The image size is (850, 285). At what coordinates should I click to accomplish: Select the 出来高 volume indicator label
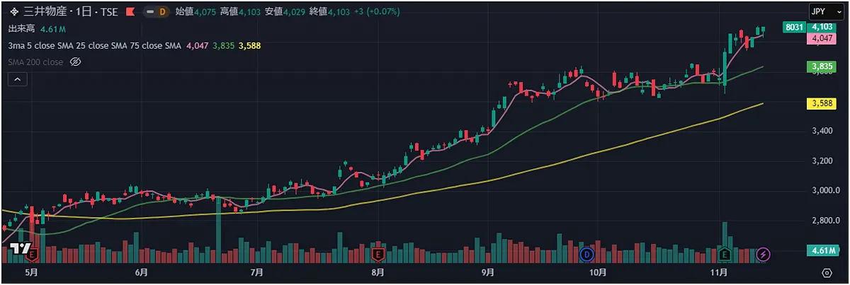21,29
